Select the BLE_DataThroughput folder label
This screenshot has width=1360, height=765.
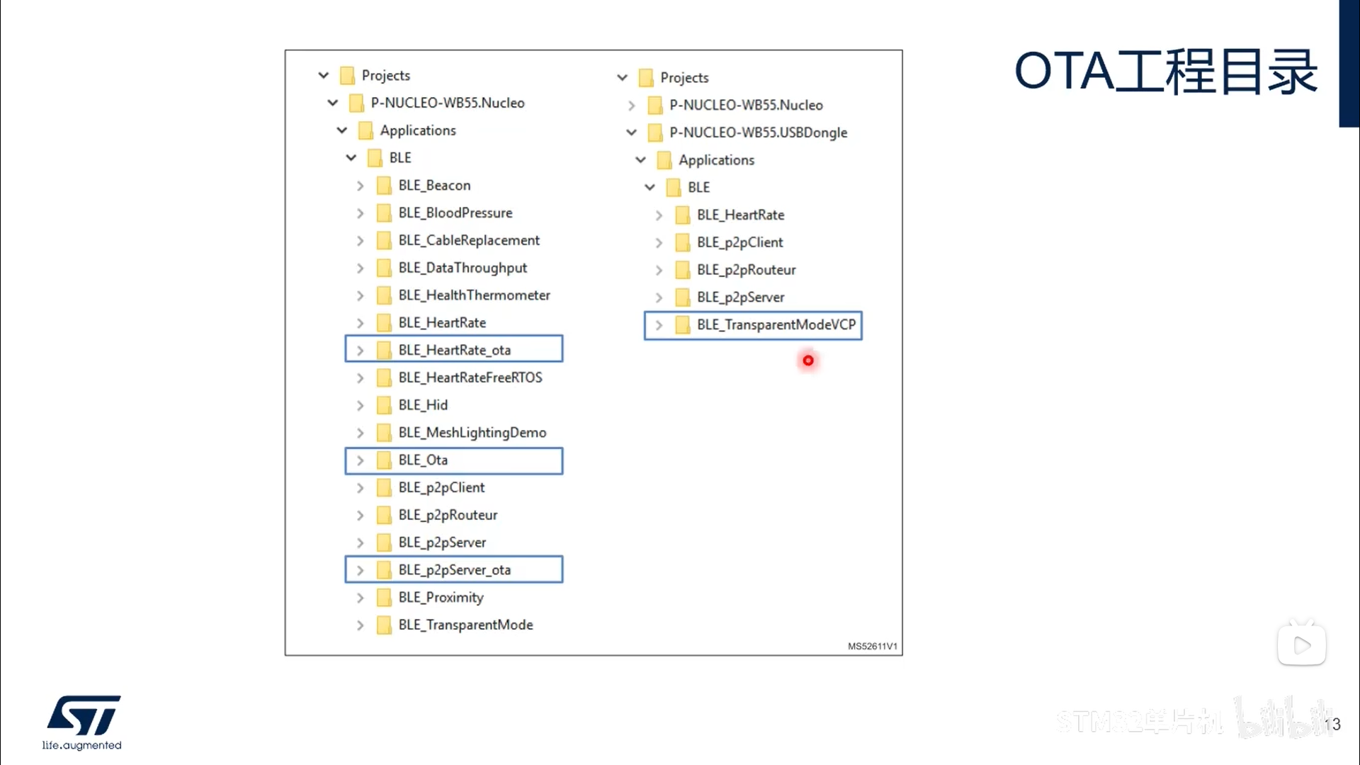click(463, 268)
